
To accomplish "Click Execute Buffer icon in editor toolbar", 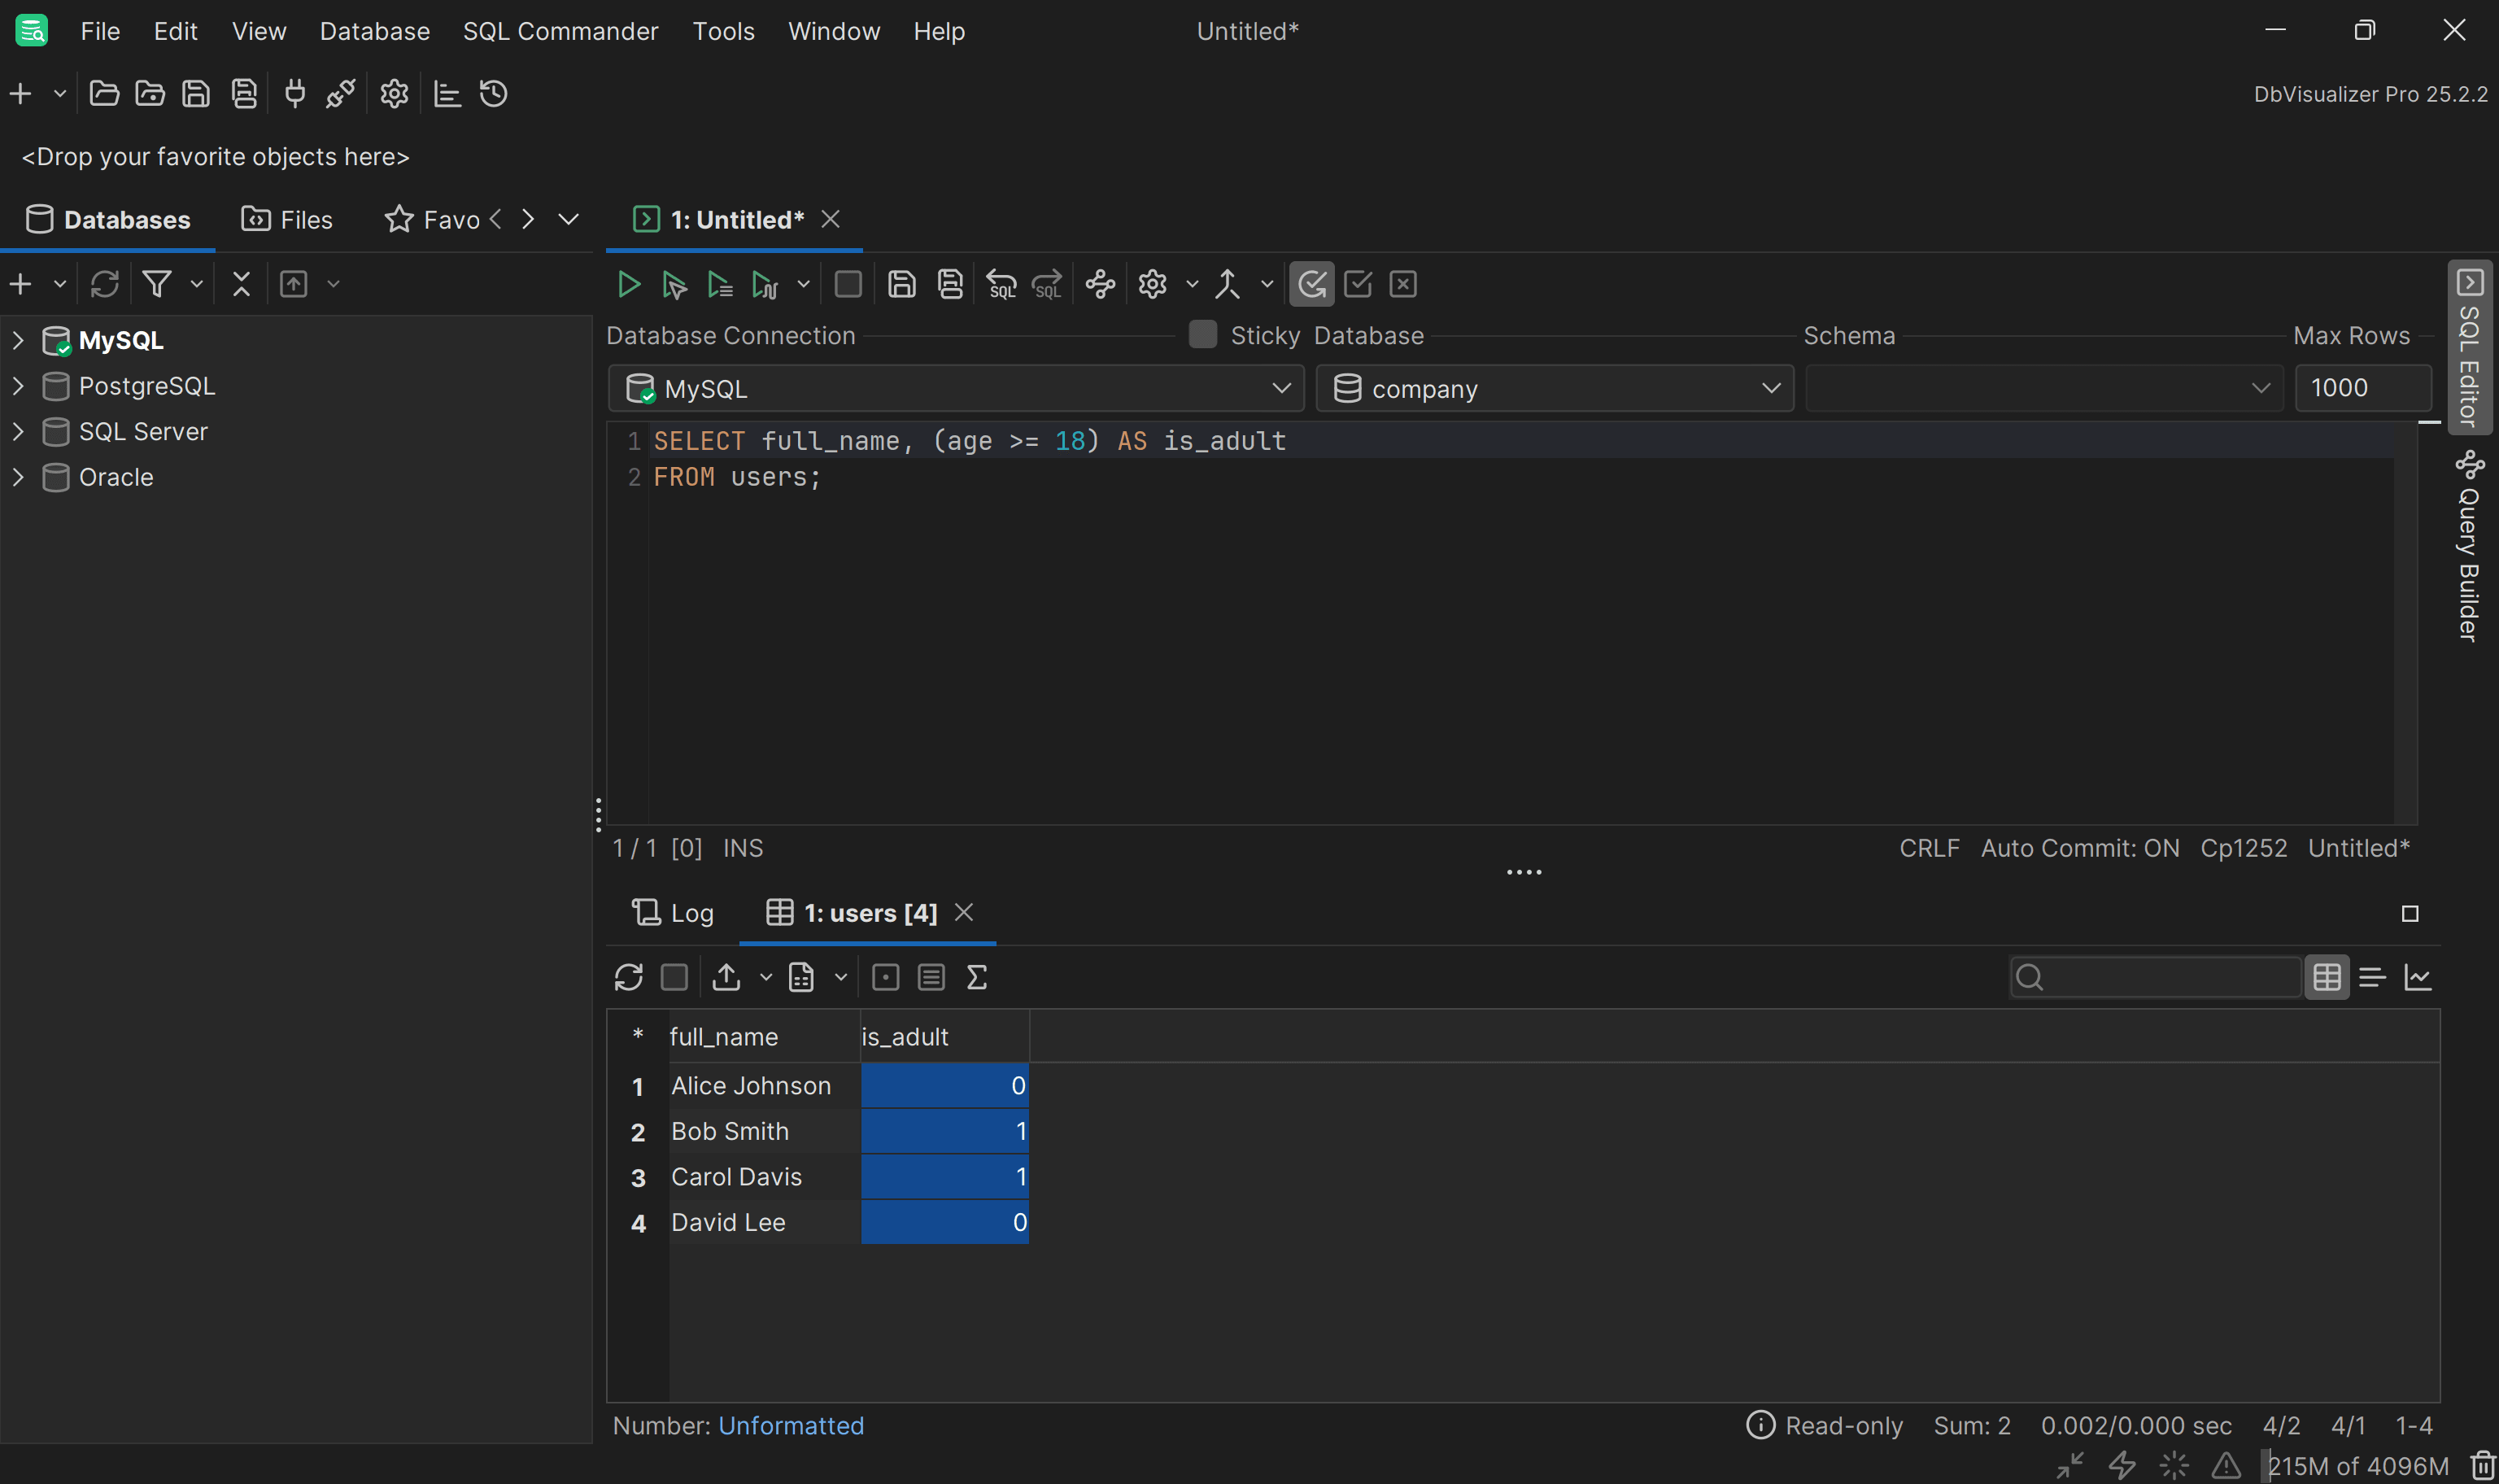I will [x=720, y=285].
